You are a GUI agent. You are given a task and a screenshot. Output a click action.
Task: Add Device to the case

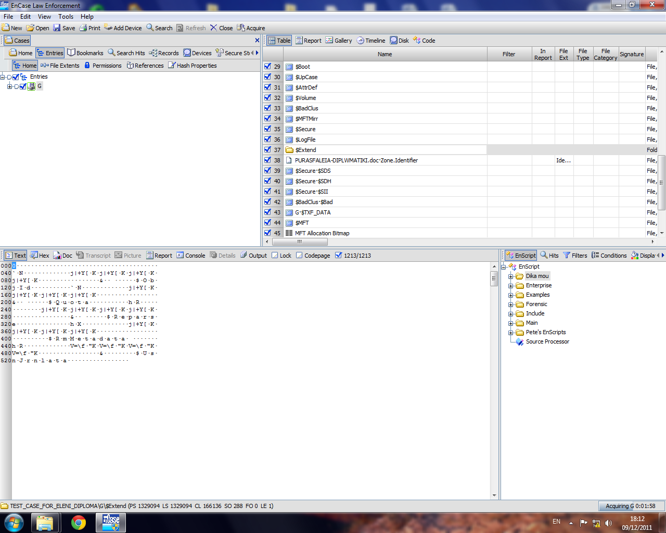[x=123, y=28]
